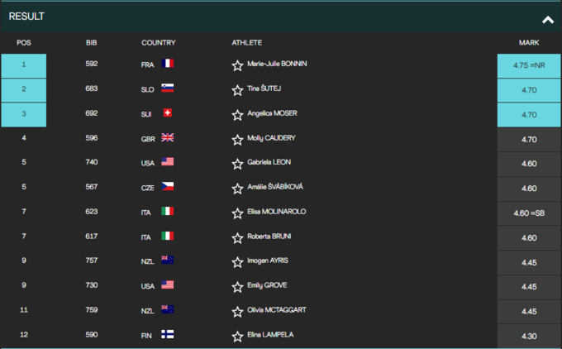Click the 4.75 =NR mark cell

click(x=529, y=66)
